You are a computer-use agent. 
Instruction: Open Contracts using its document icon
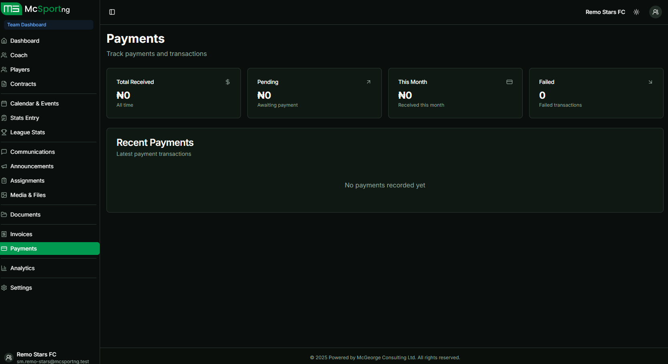4,84
